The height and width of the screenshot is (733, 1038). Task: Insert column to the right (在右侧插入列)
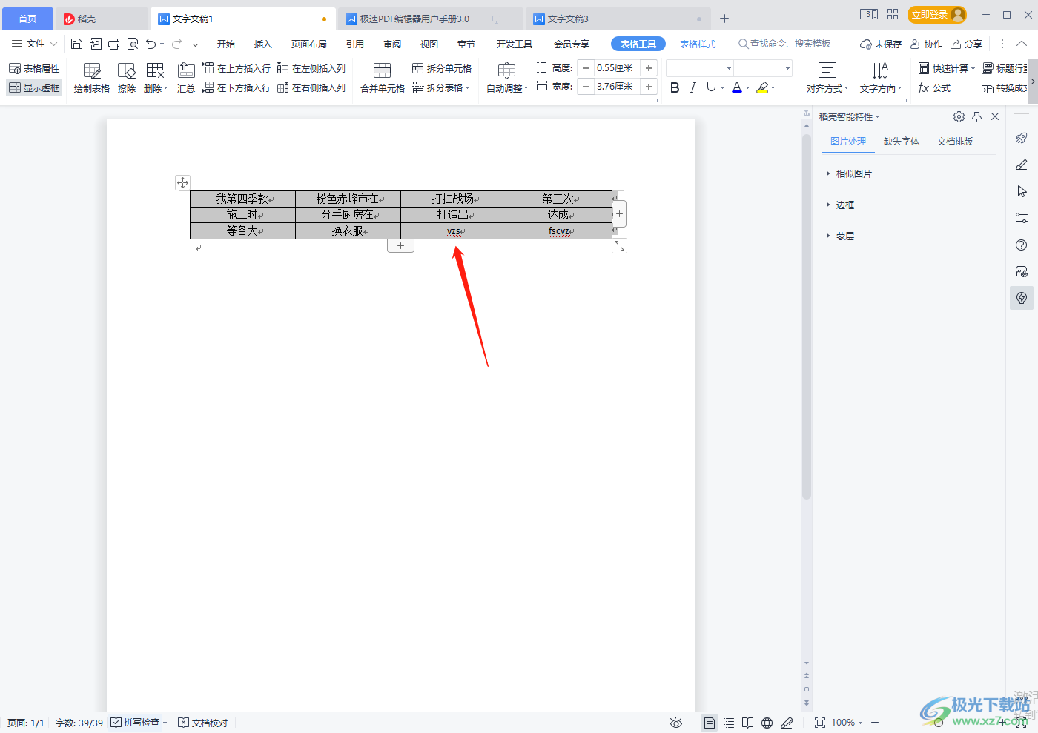tap(311, 87)
